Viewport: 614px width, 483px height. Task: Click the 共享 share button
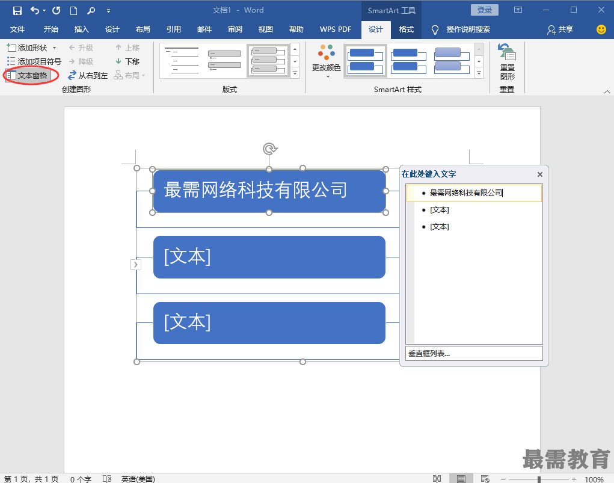click(560, 29)
